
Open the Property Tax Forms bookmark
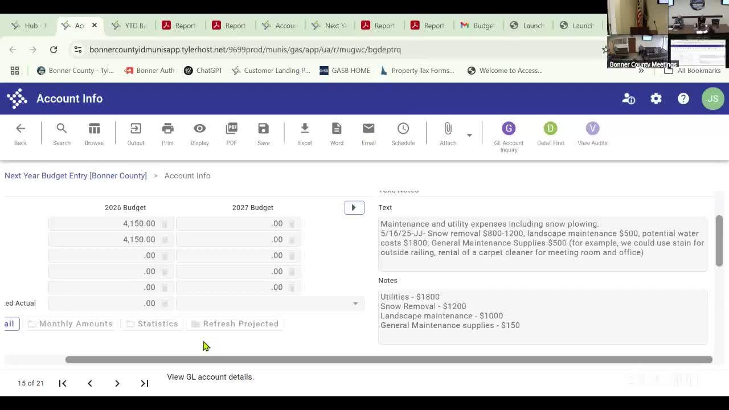(417, 71)
